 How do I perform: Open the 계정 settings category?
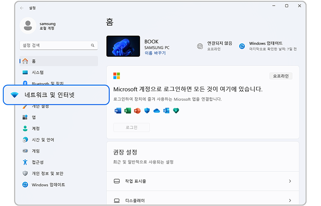coord(59,128)
